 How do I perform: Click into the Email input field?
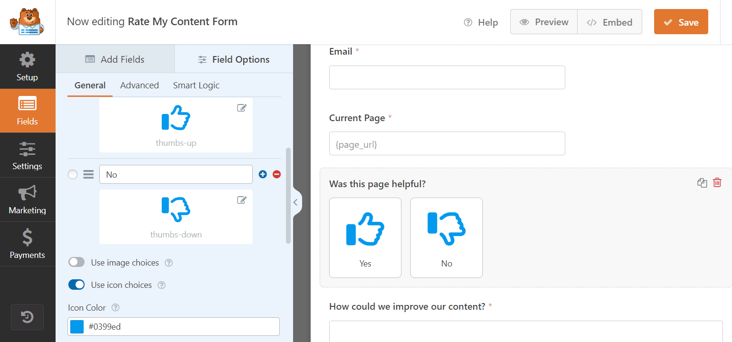click(447, 77)
